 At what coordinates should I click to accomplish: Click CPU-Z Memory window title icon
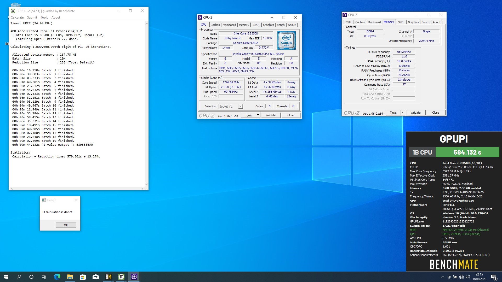pos(345,15)
